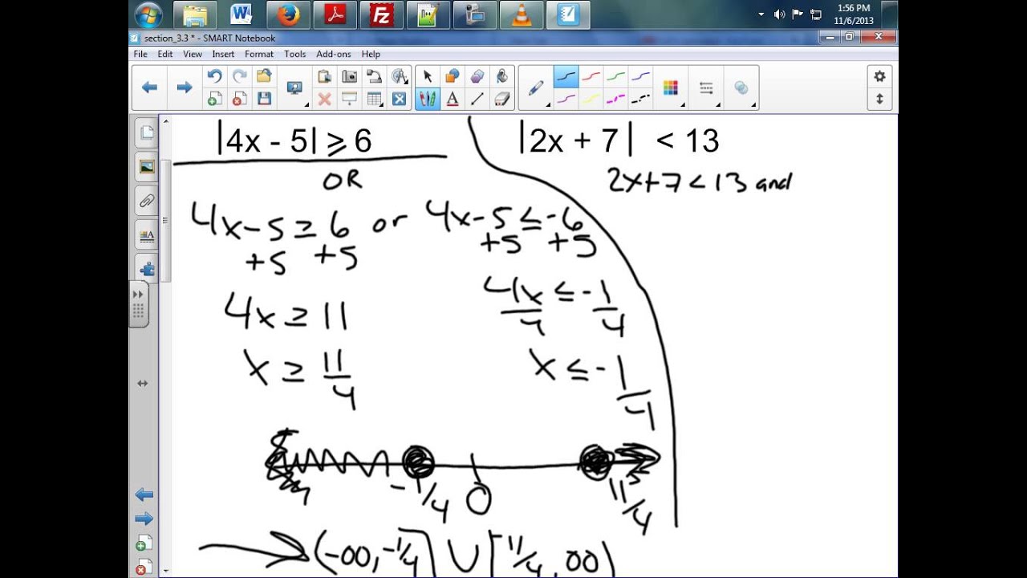
Task: Open insert table dropdown
Action: (x=375, y=99)
